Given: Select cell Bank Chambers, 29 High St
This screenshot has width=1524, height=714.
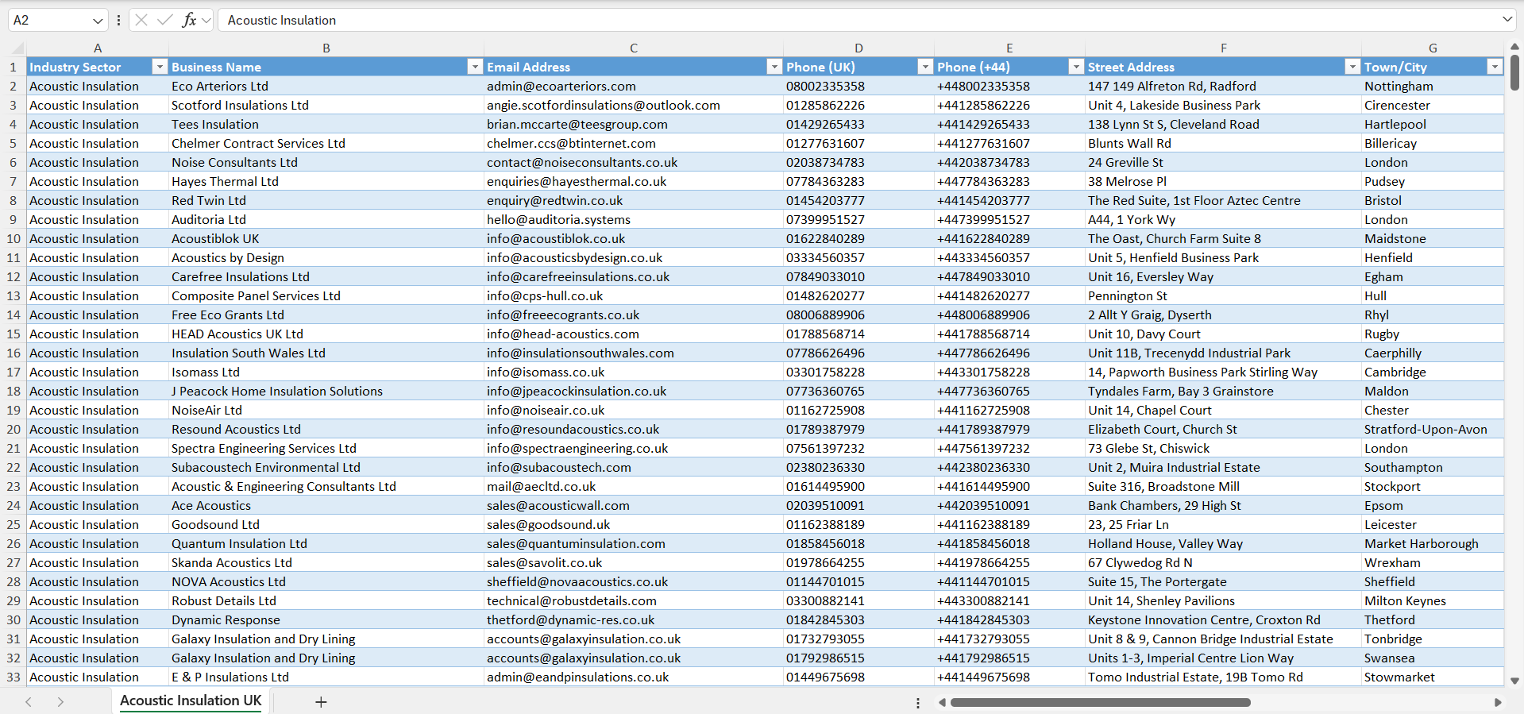Looking at the screenshot, I should [x=1223, y=505].
